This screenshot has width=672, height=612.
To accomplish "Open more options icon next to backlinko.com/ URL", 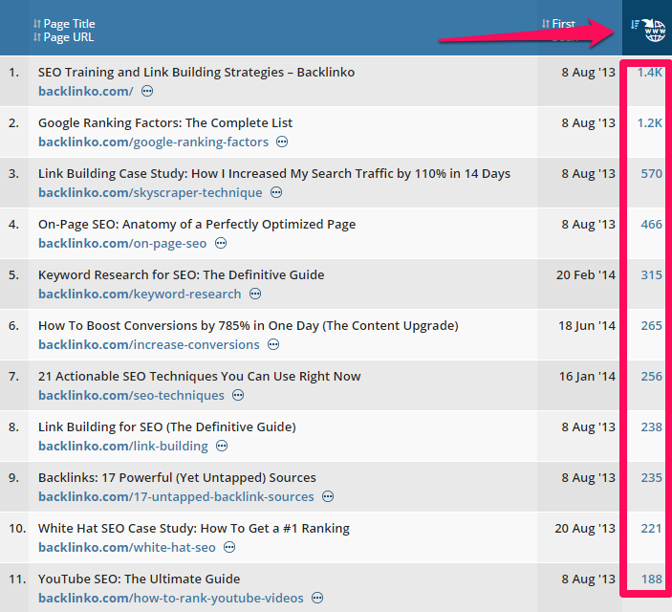I will click(147, 92).
